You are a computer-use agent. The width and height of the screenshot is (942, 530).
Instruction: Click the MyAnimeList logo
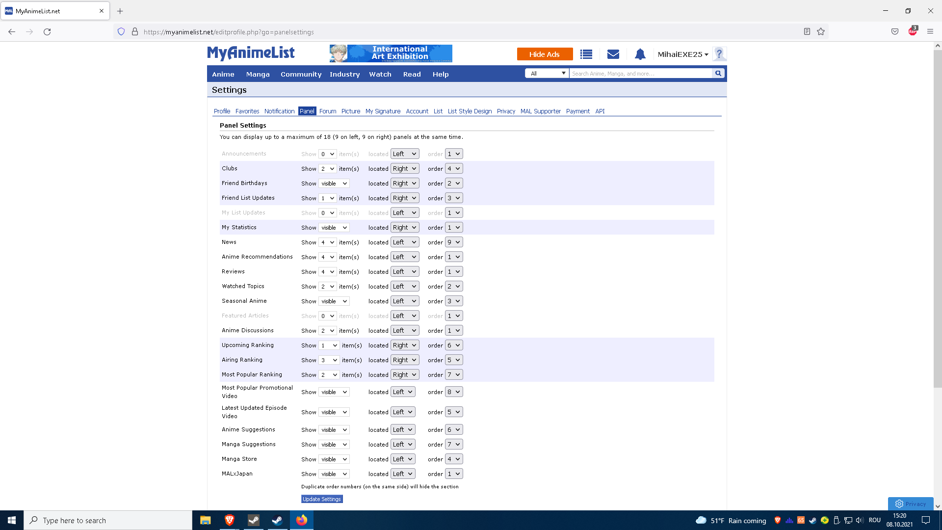tap(251, 53)
